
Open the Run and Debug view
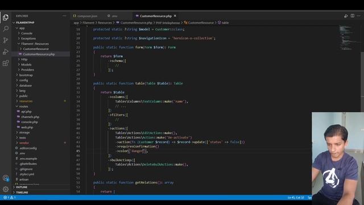(x=6, y=52)
